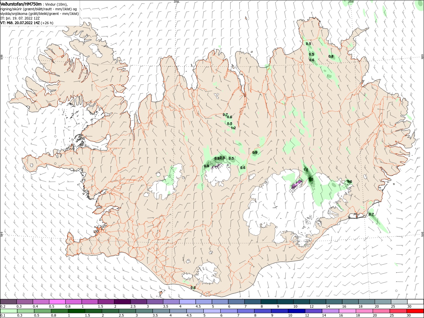Click the 0.7 value on the southeast coast
Viewport: 424px width, 318px height.
coord(371,214)
